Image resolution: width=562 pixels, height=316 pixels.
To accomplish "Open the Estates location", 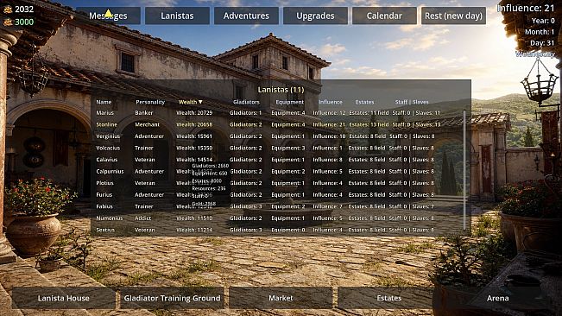I will coord(389,298).
